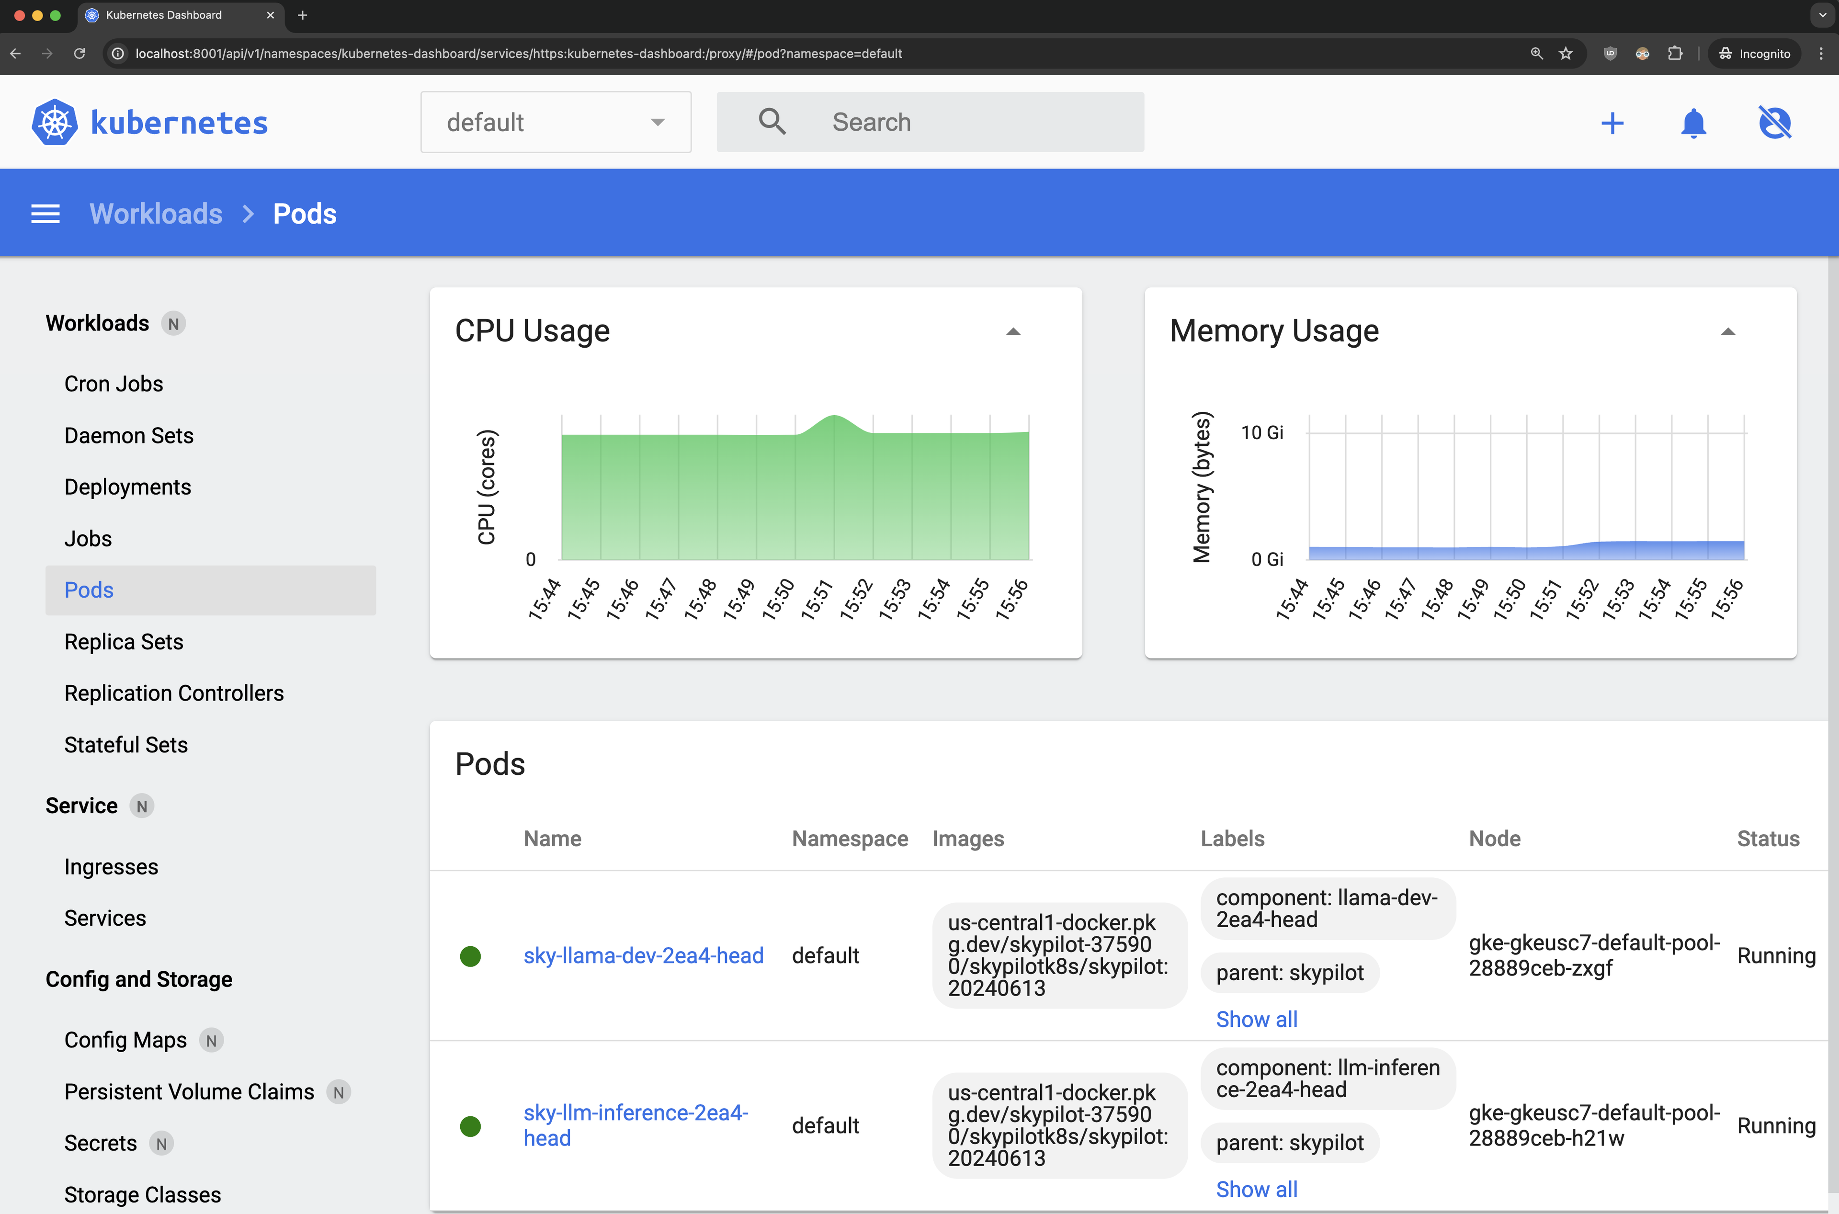This screenshot has width=1839, height=1214.
Task: Open the extensions puzzle icon
Action: click(x=1675, y=54)
